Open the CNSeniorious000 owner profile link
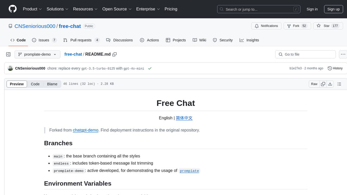 35,26
